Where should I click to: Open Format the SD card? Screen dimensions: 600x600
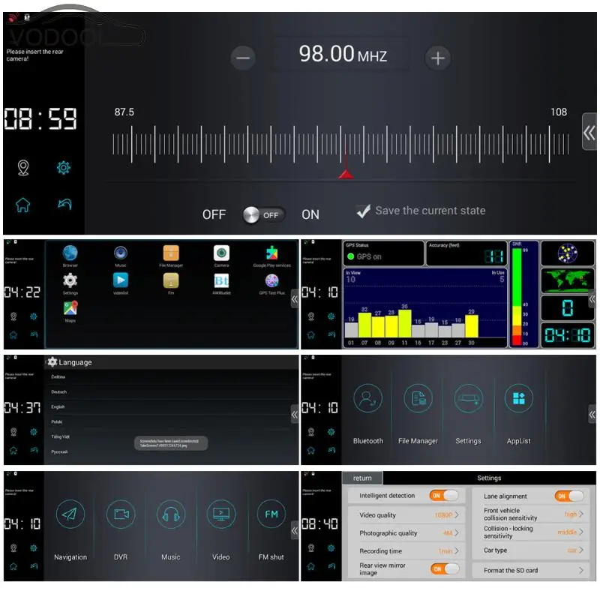[532, 571]
